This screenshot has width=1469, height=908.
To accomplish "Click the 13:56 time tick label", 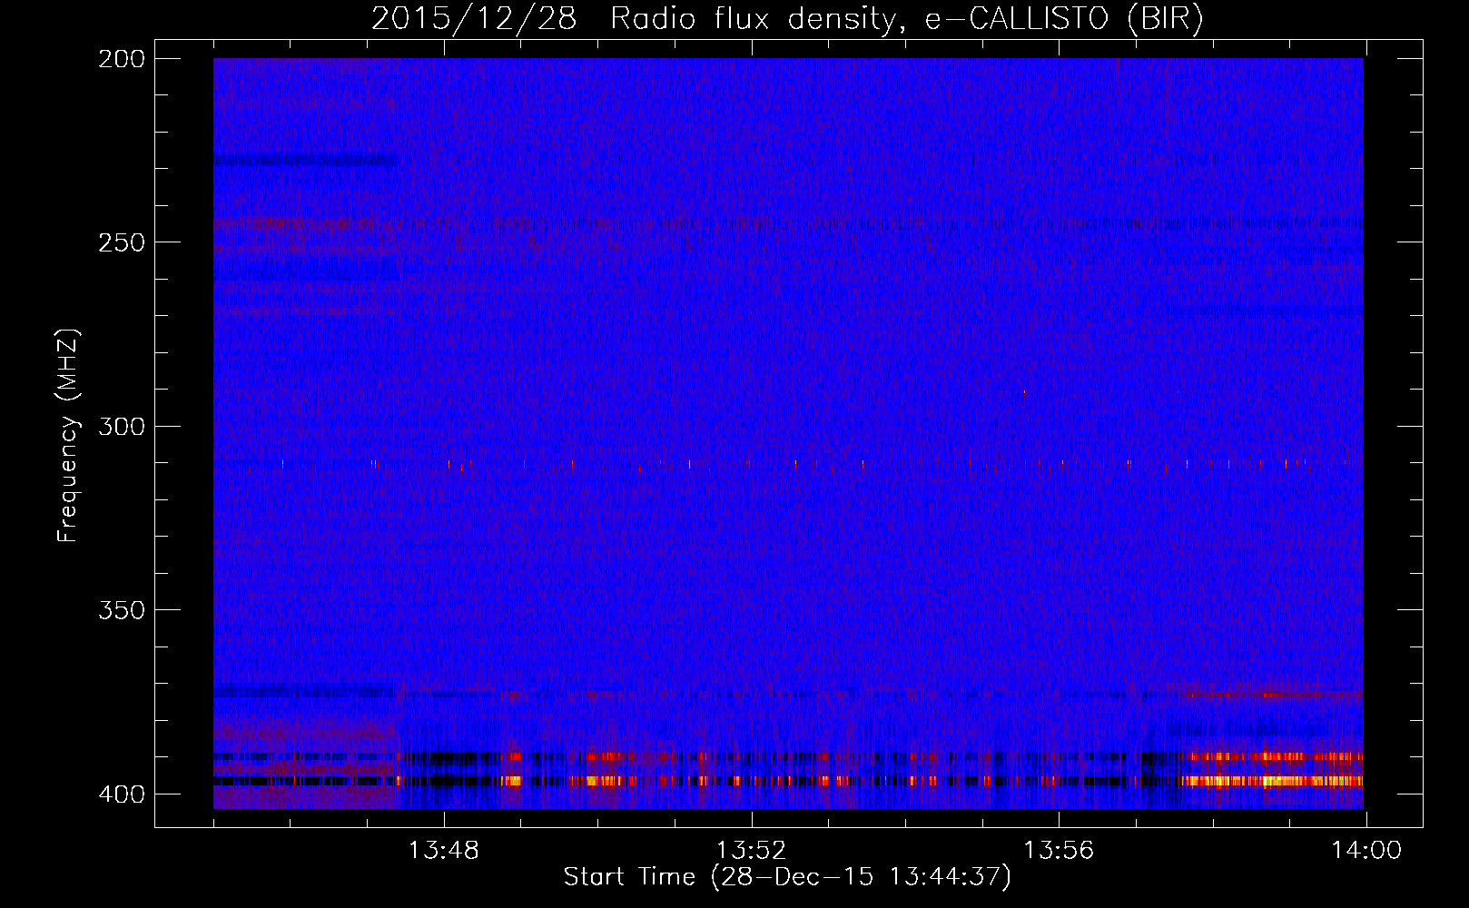I will pos(1059,851).
